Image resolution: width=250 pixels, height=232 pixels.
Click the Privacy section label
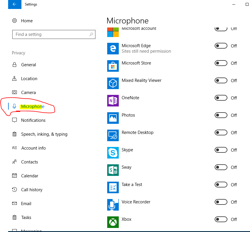point(19,53)
